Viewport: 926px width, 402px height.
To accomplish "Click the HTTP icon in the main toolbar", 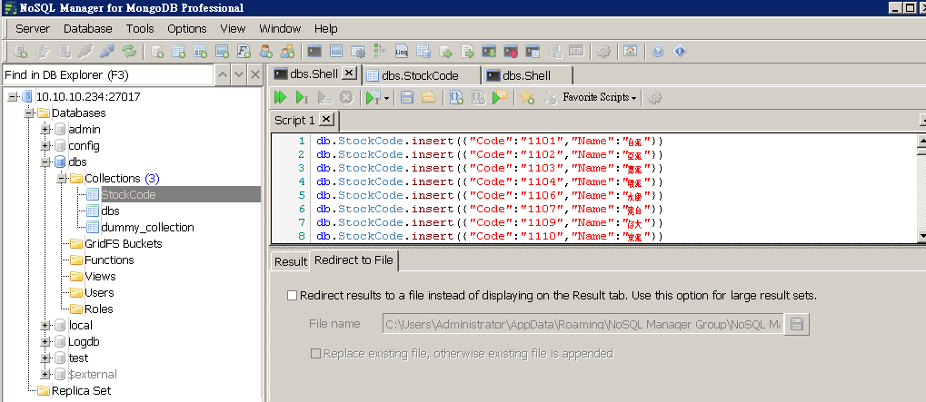I will (x=576, y=52).
